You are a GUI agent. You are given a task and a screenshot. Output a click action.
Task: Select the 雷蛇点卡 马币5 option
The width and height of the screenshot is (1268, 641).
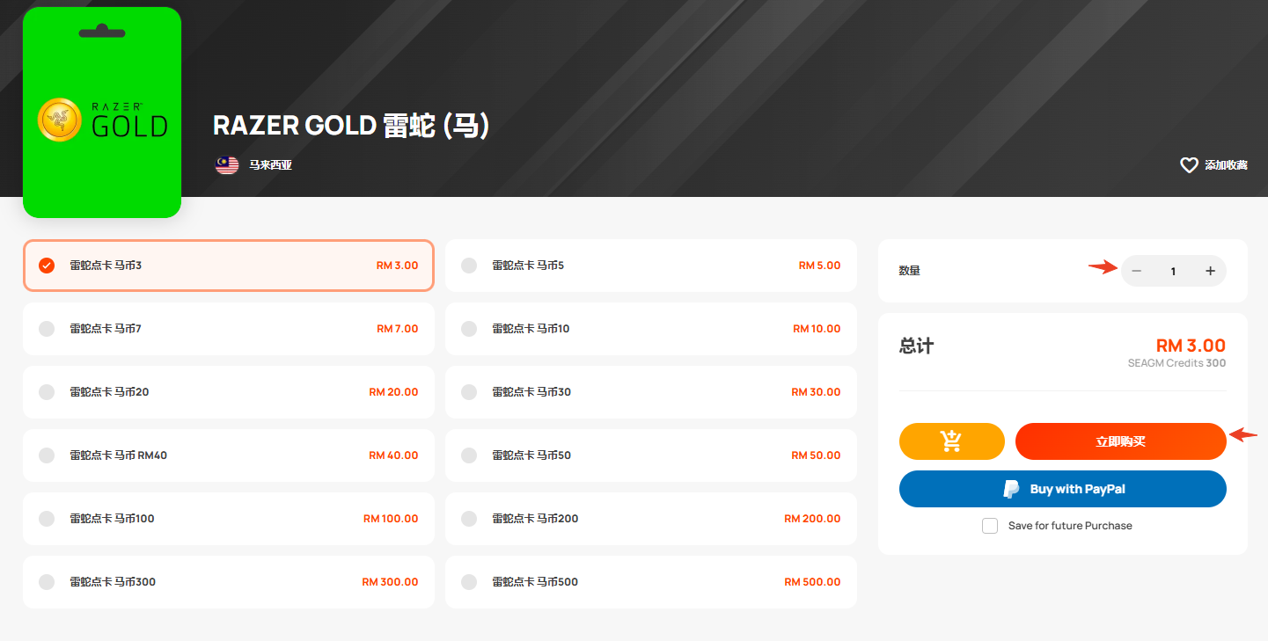(x=651, y=266)
